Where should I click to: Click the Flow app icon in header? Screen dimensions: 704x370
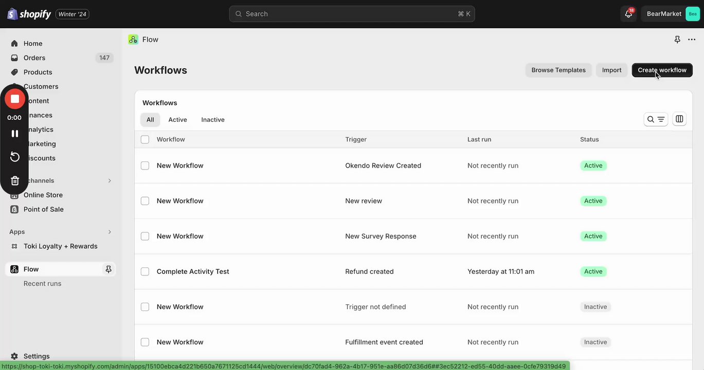(x=133, y=40)
